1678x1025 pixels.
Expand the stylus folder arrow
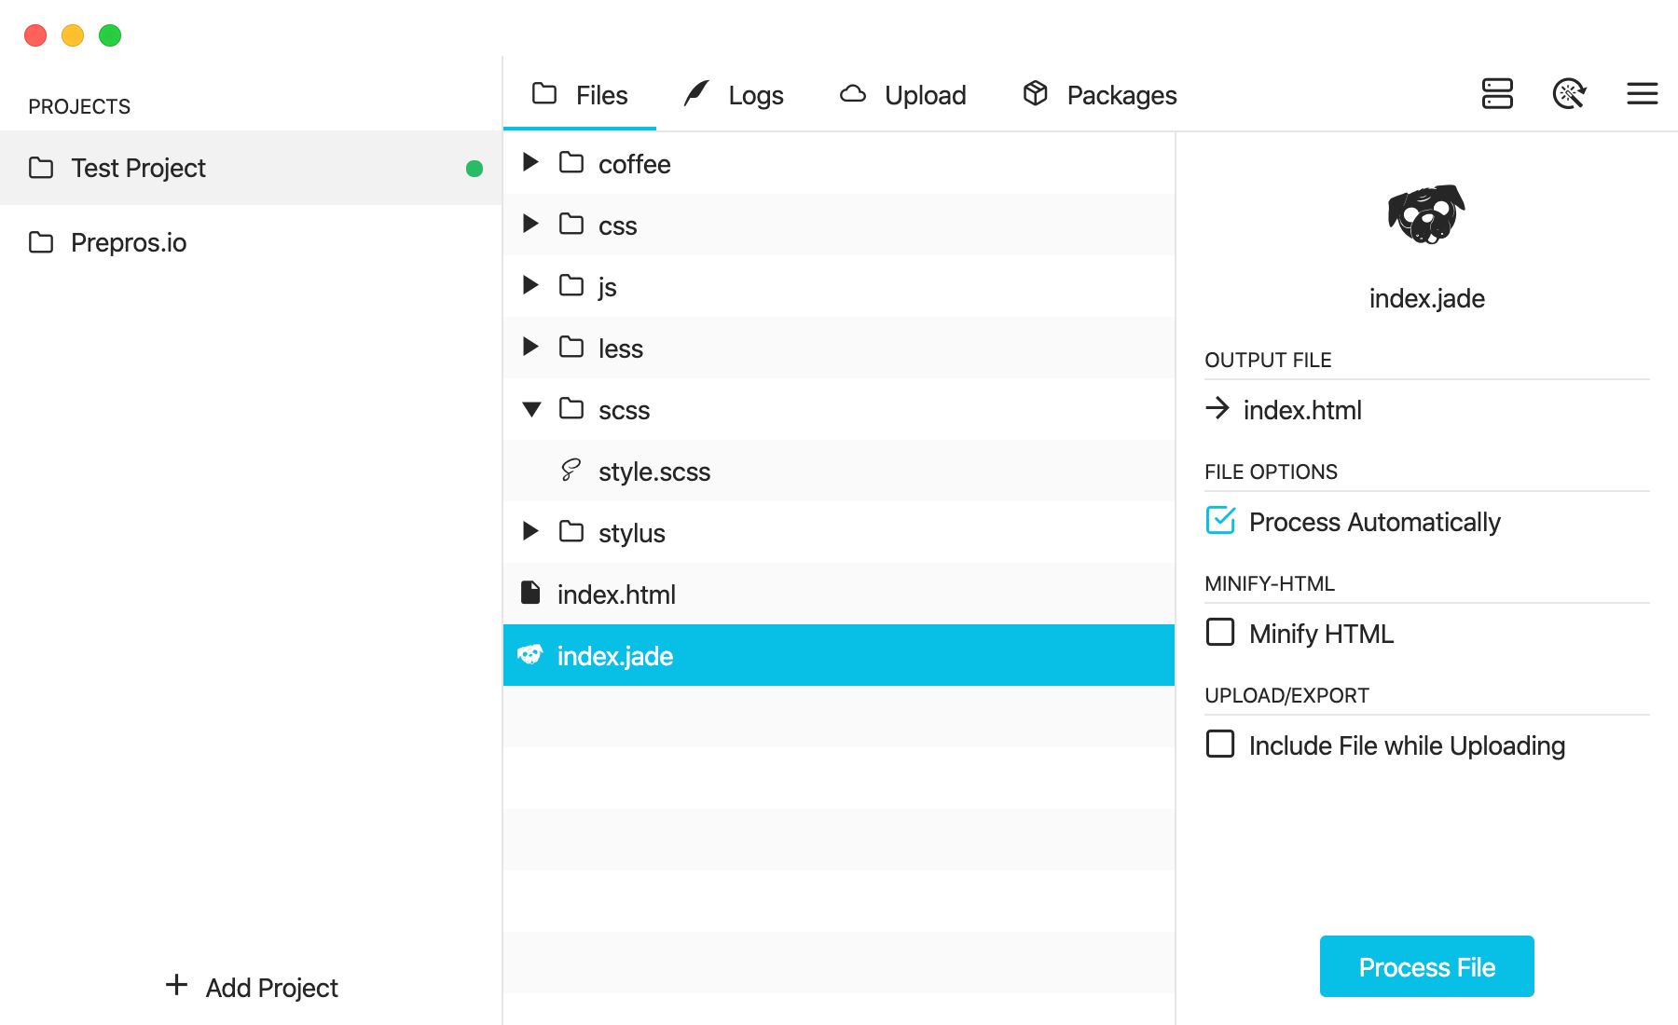[530, 532]
